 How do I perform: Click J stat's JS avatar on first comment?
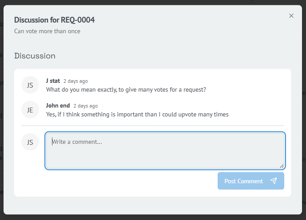(30, 85)
